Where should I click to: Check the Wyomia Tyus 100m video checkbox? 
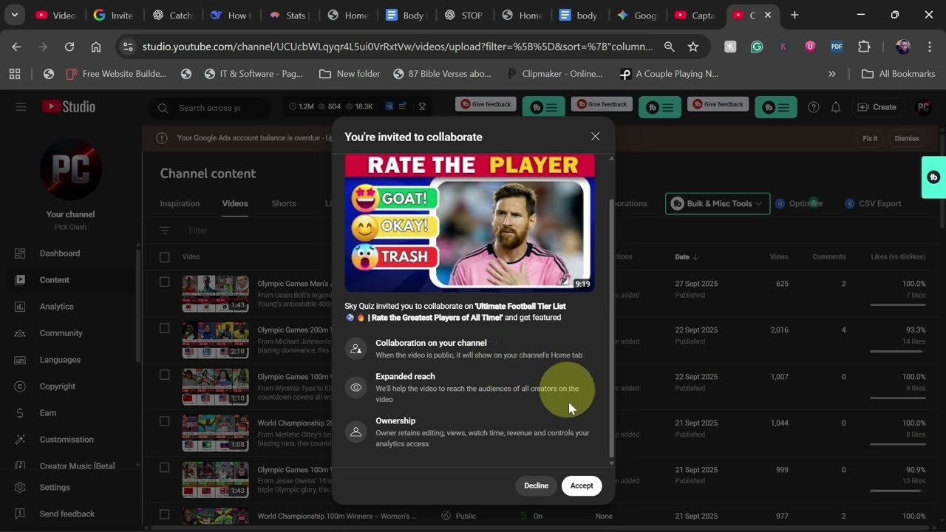pos(165,375)
